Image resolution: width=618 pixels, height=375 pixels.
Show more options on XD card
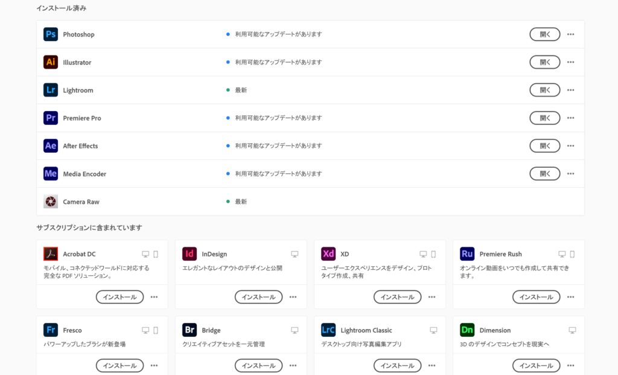point(432,297)
